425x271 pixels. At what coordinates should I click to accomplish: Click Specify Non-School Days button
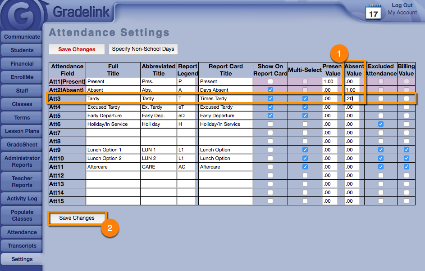[x=143, y=49]
